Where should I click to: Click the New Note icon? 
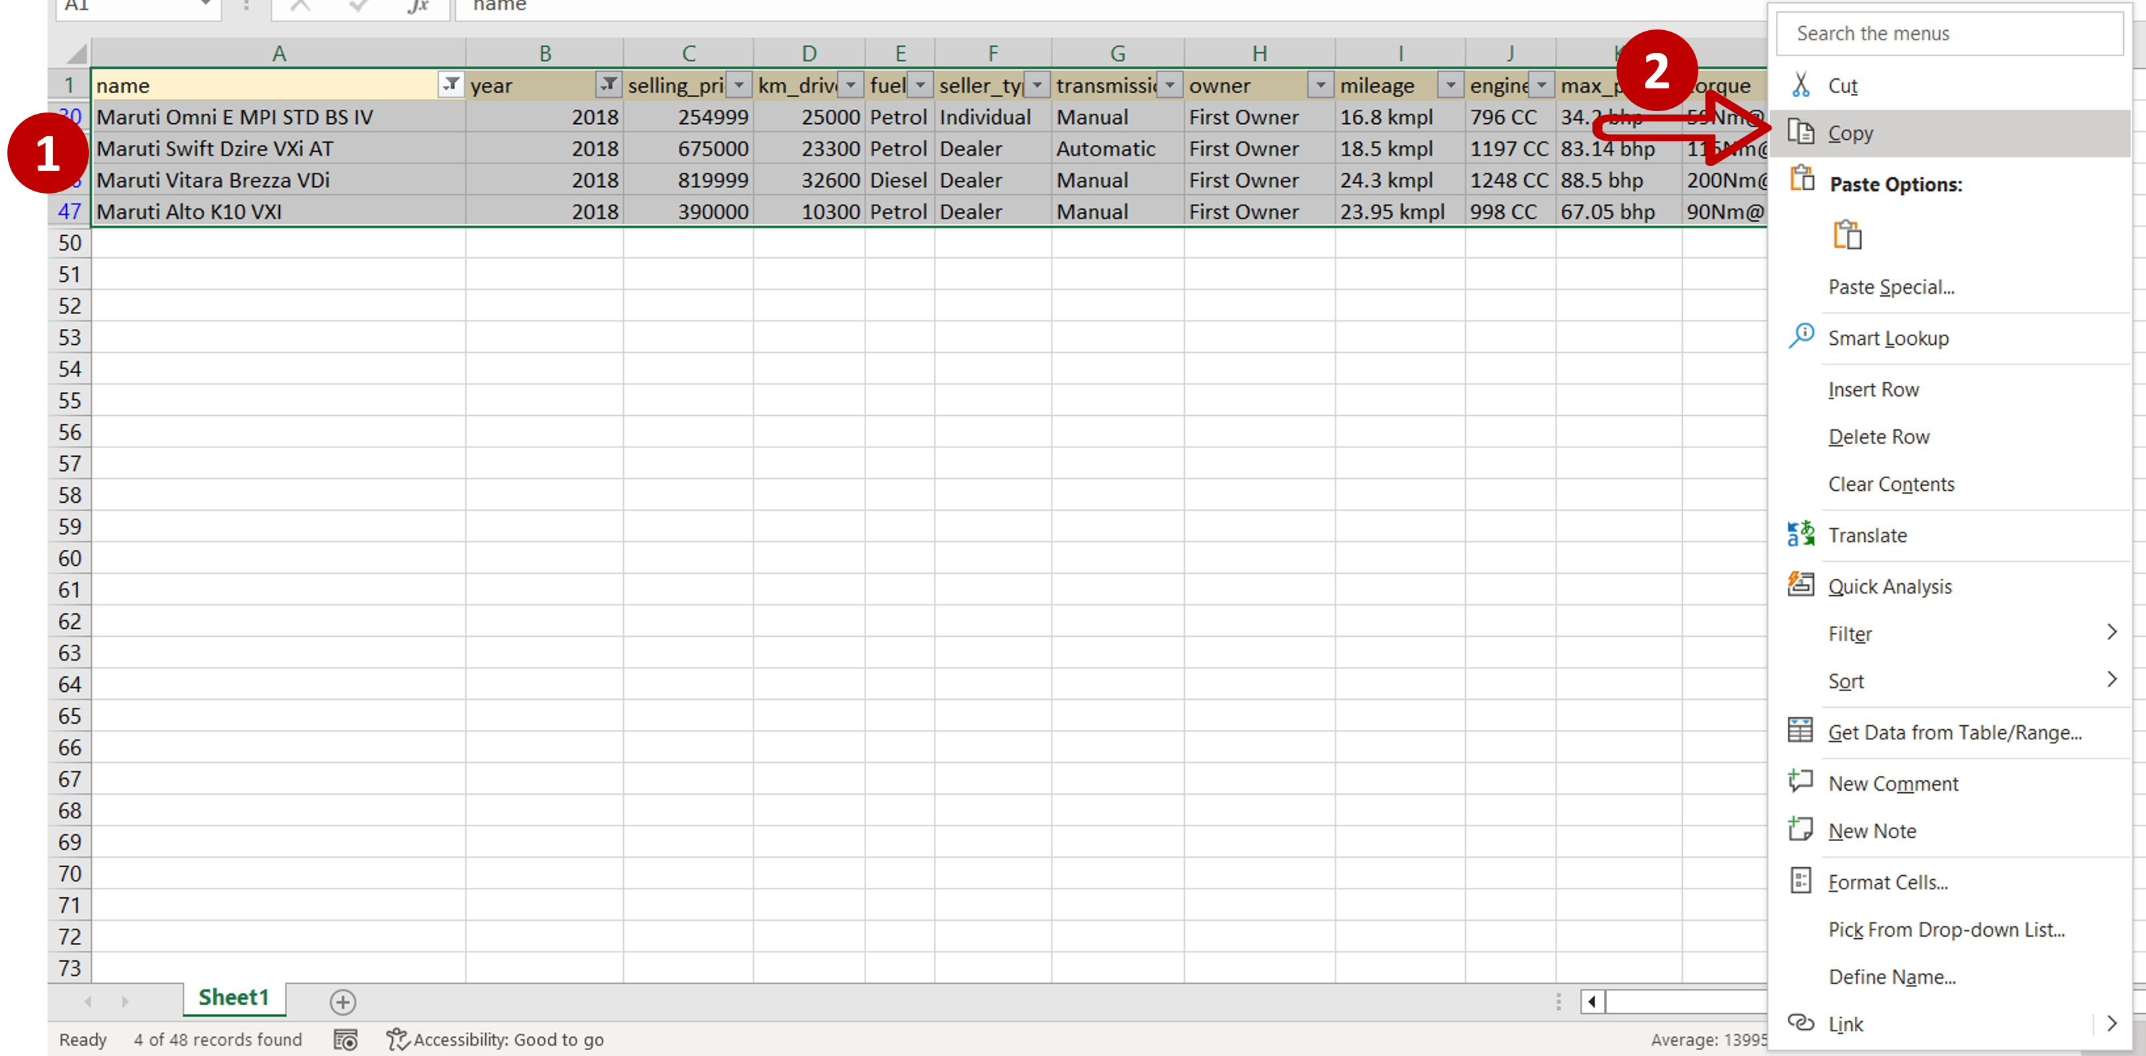pyautogui.click(x=1801, y=829)
